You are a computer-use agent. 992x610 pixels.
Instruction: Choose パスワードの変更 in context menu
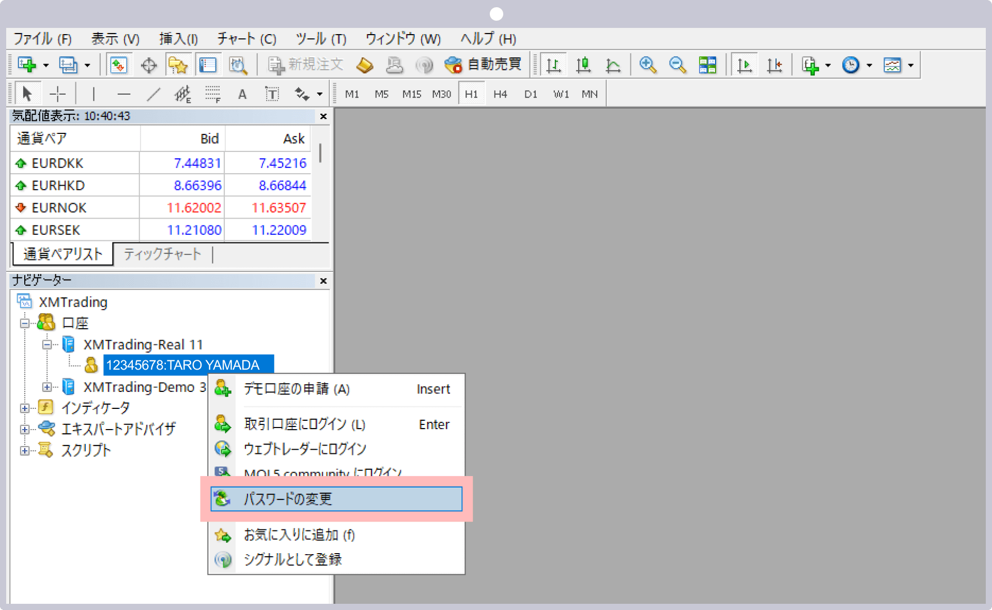[336, 499]
